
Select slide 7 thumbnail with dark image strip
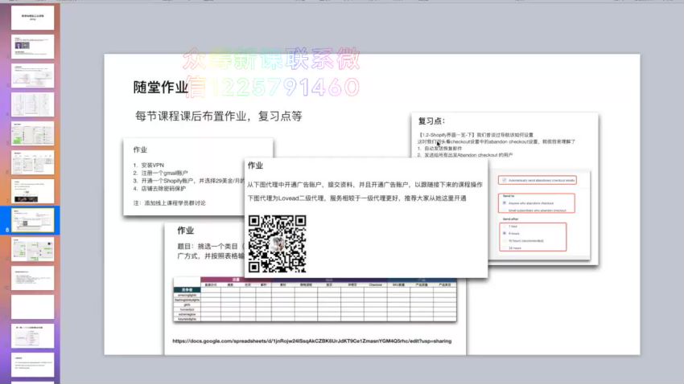coord(32,191)
